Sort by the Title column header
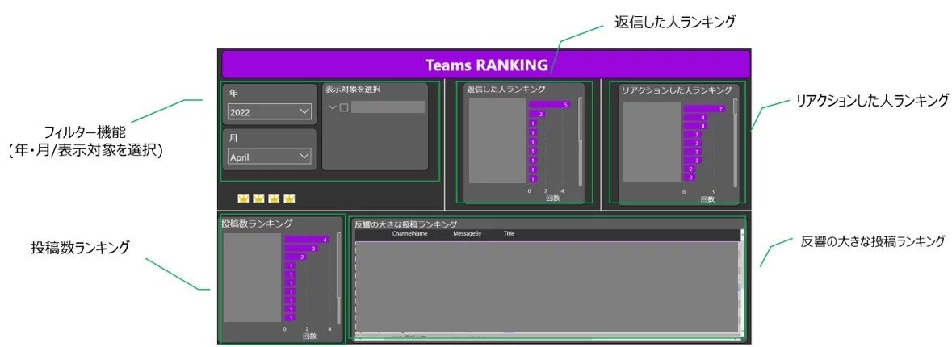The height and width of the screenshot is (347, 952). click(509, 233)
